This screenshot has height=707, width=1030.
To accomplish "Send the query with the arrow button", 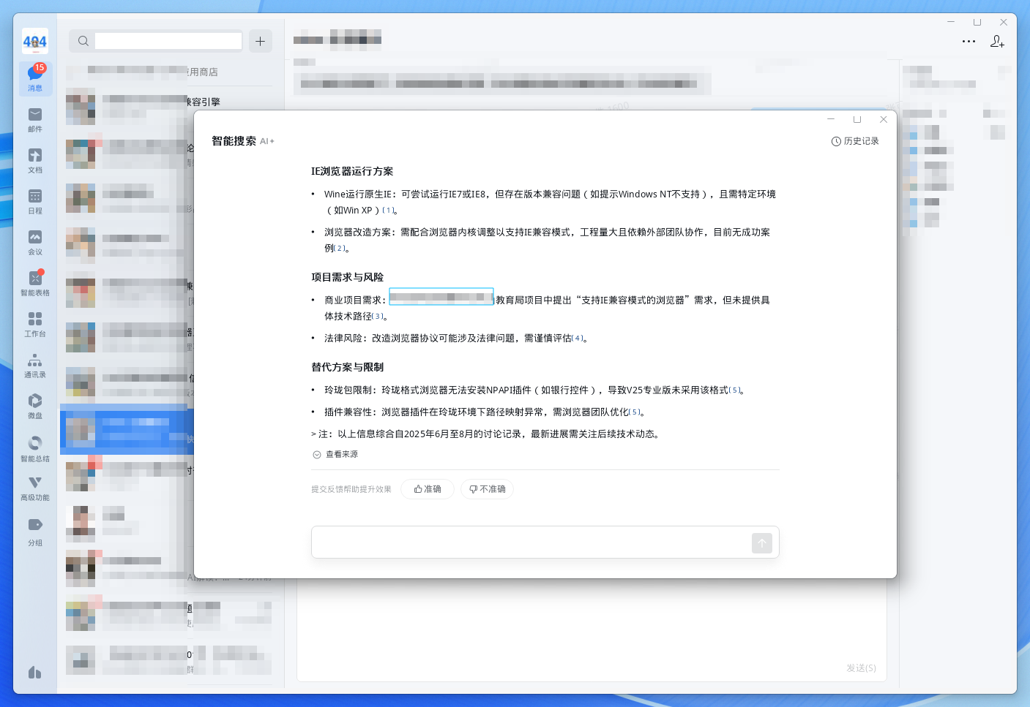I will click(762, 542).
